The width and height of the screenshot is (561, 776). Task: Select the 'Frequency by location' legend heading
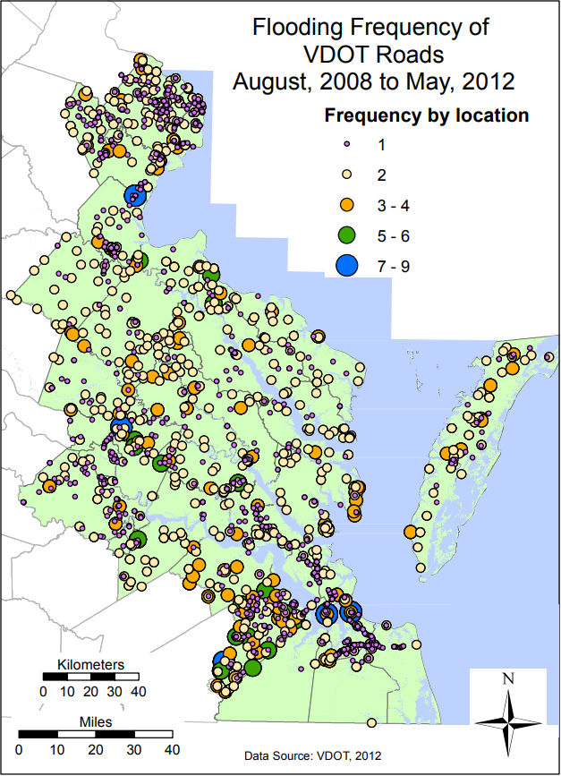click(426, 115)
